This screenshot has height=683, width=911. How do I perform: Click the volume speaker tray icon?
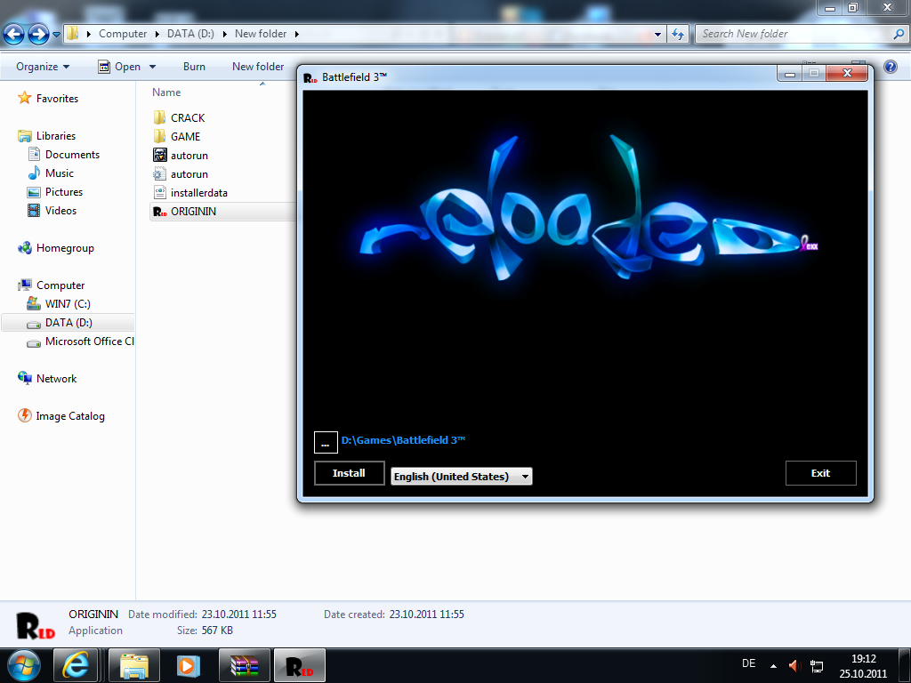794,665
